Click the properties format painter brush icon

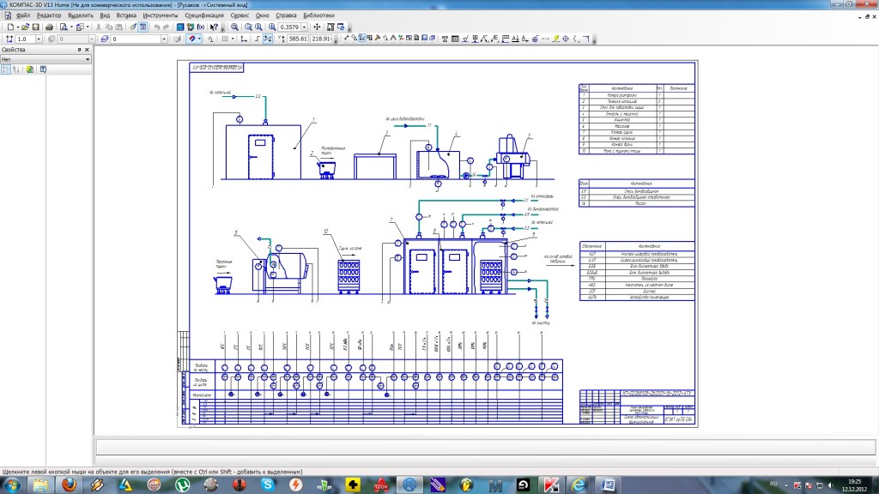[132, 27]
